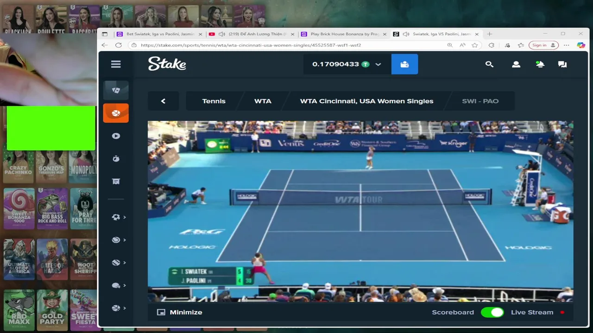
Task: Click the SWI - PAO breadcrumb
Action: 480,101
